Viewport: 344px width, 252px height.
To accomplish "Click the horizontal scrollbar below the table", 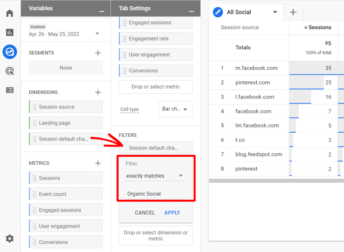I will point(275,181).
